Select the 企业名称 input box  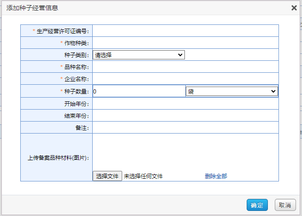click(x=185, y=79)
